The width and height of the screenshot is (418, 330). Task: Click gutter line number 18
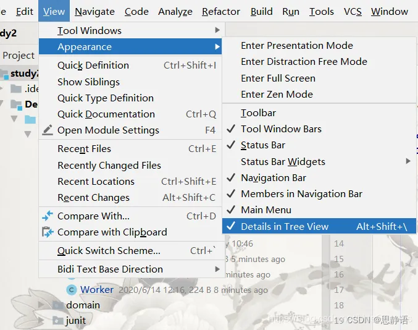[339, 305]
